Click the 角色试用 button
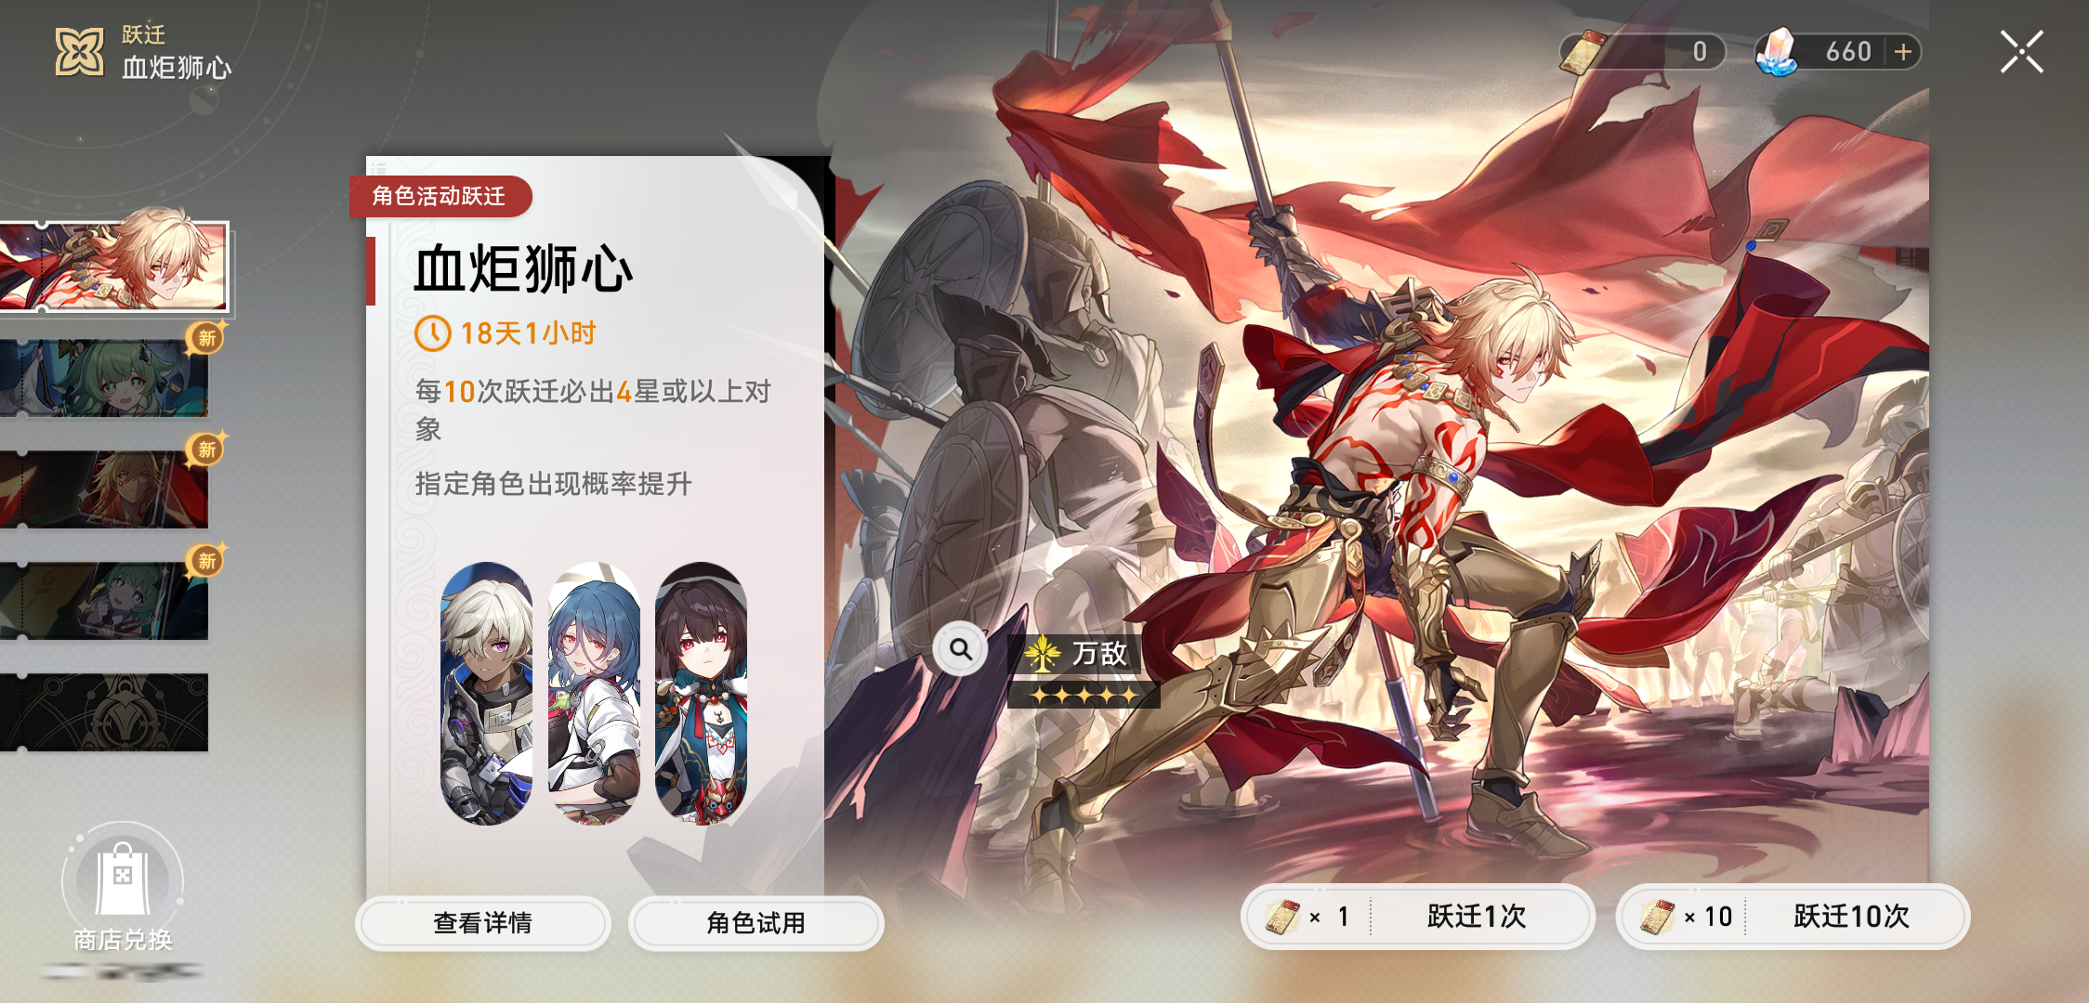Image resolution: width=2089 pixels, height=1003 pixels. tap(755, 922)
